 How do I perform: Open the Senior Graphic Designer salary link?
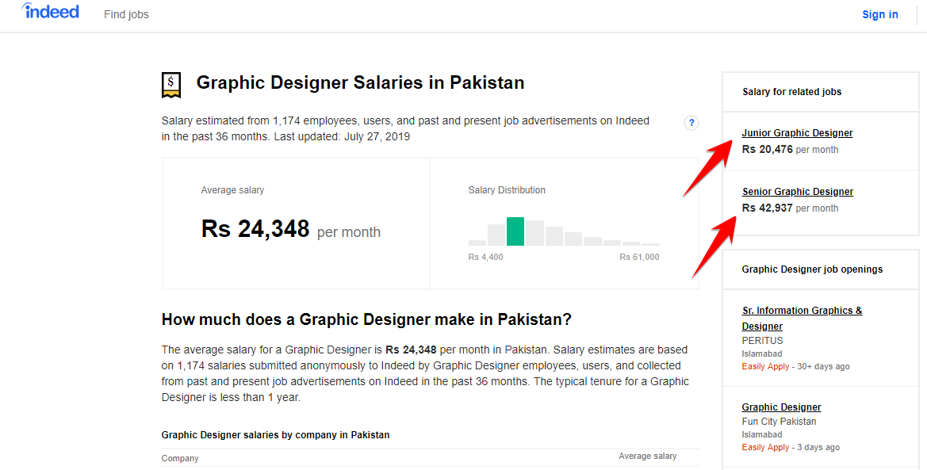pyautogui.click(x=797, y=192)
